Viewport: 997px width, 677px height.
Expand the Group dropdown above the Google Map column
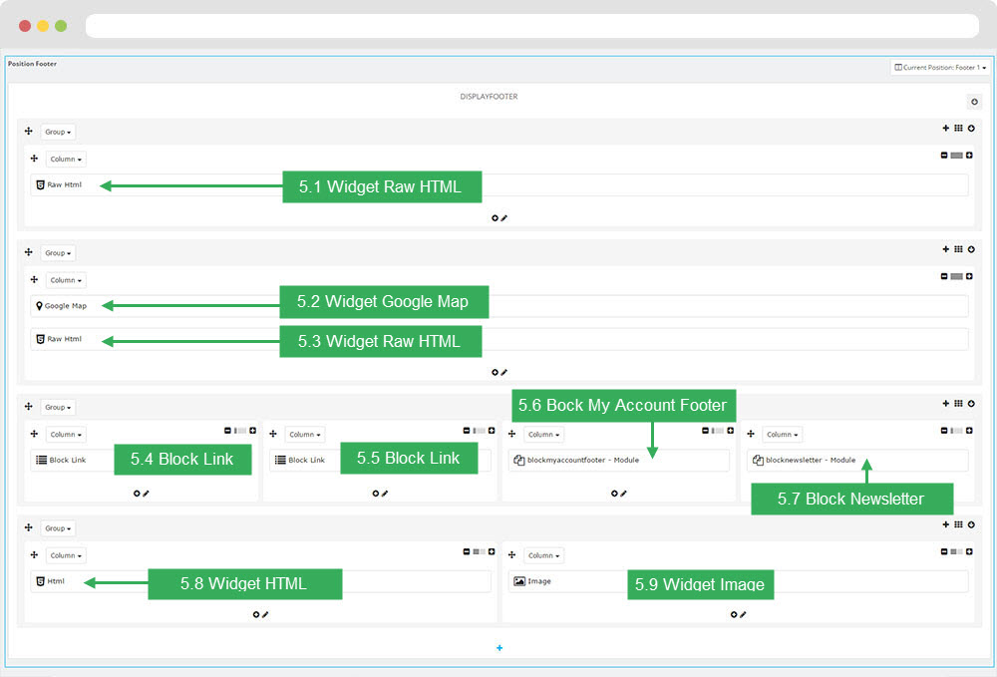click(x=58, y=253)
